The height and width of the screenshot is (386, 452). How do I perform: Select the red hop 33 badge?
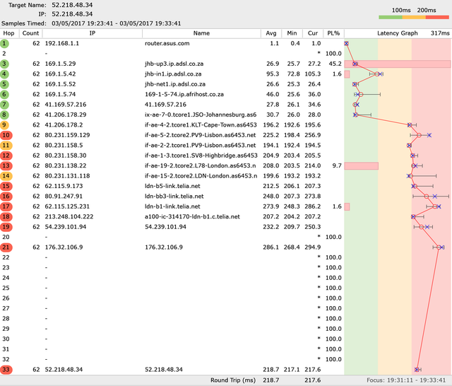[6, 370]
